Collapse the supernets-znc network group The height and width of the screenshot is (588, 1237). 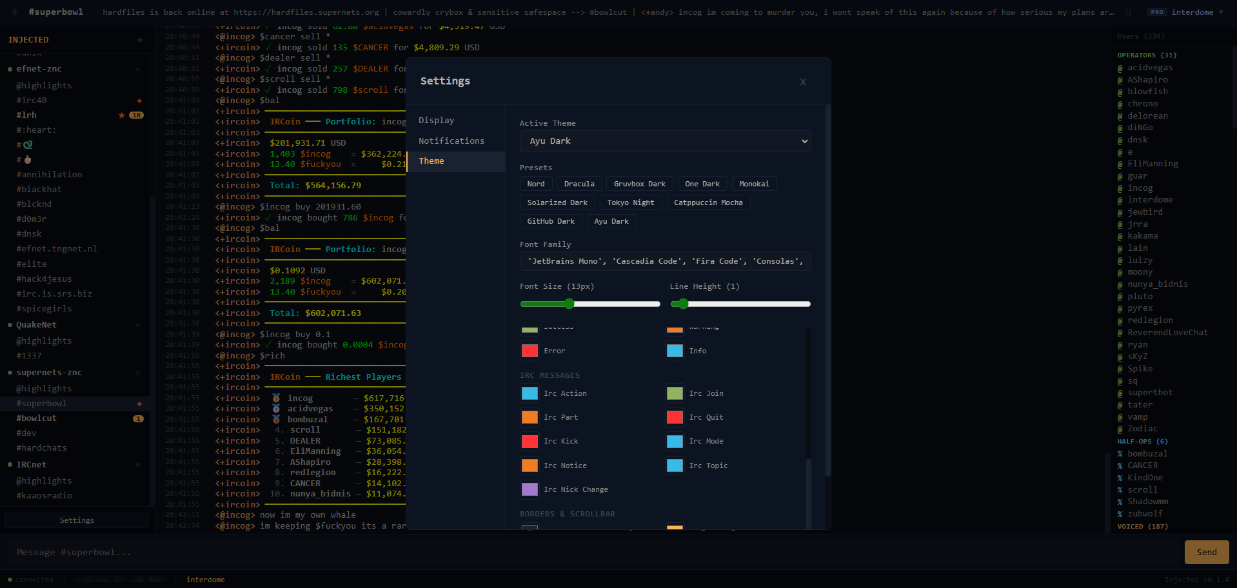tap(137, 373)
